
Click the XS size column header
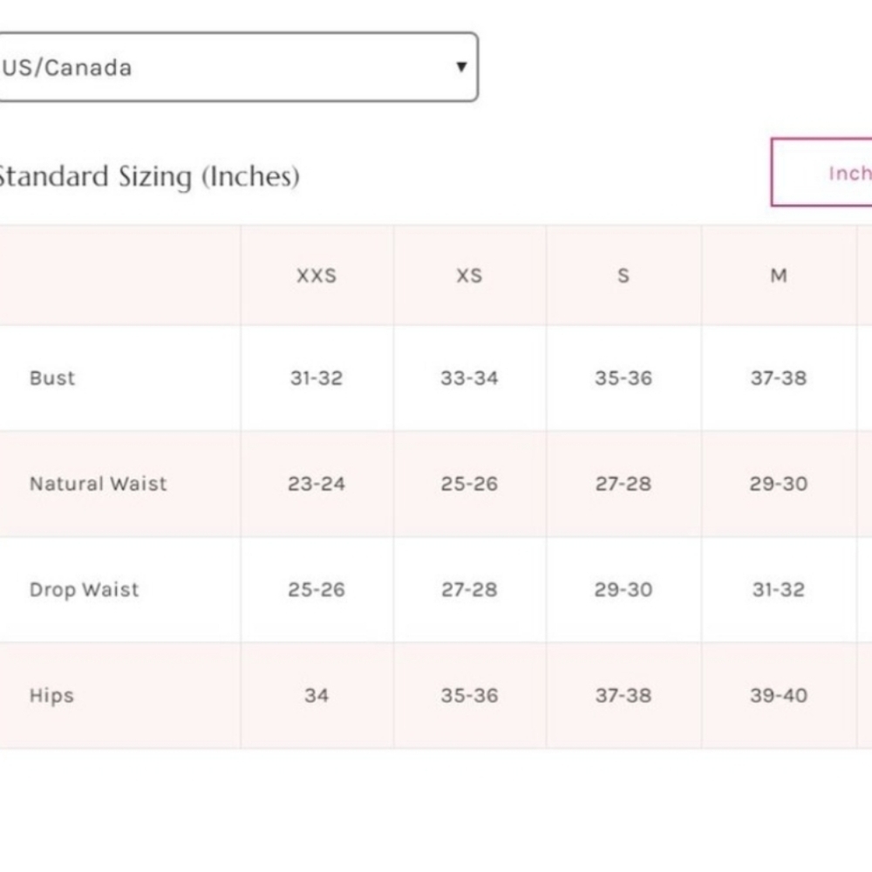469,276
